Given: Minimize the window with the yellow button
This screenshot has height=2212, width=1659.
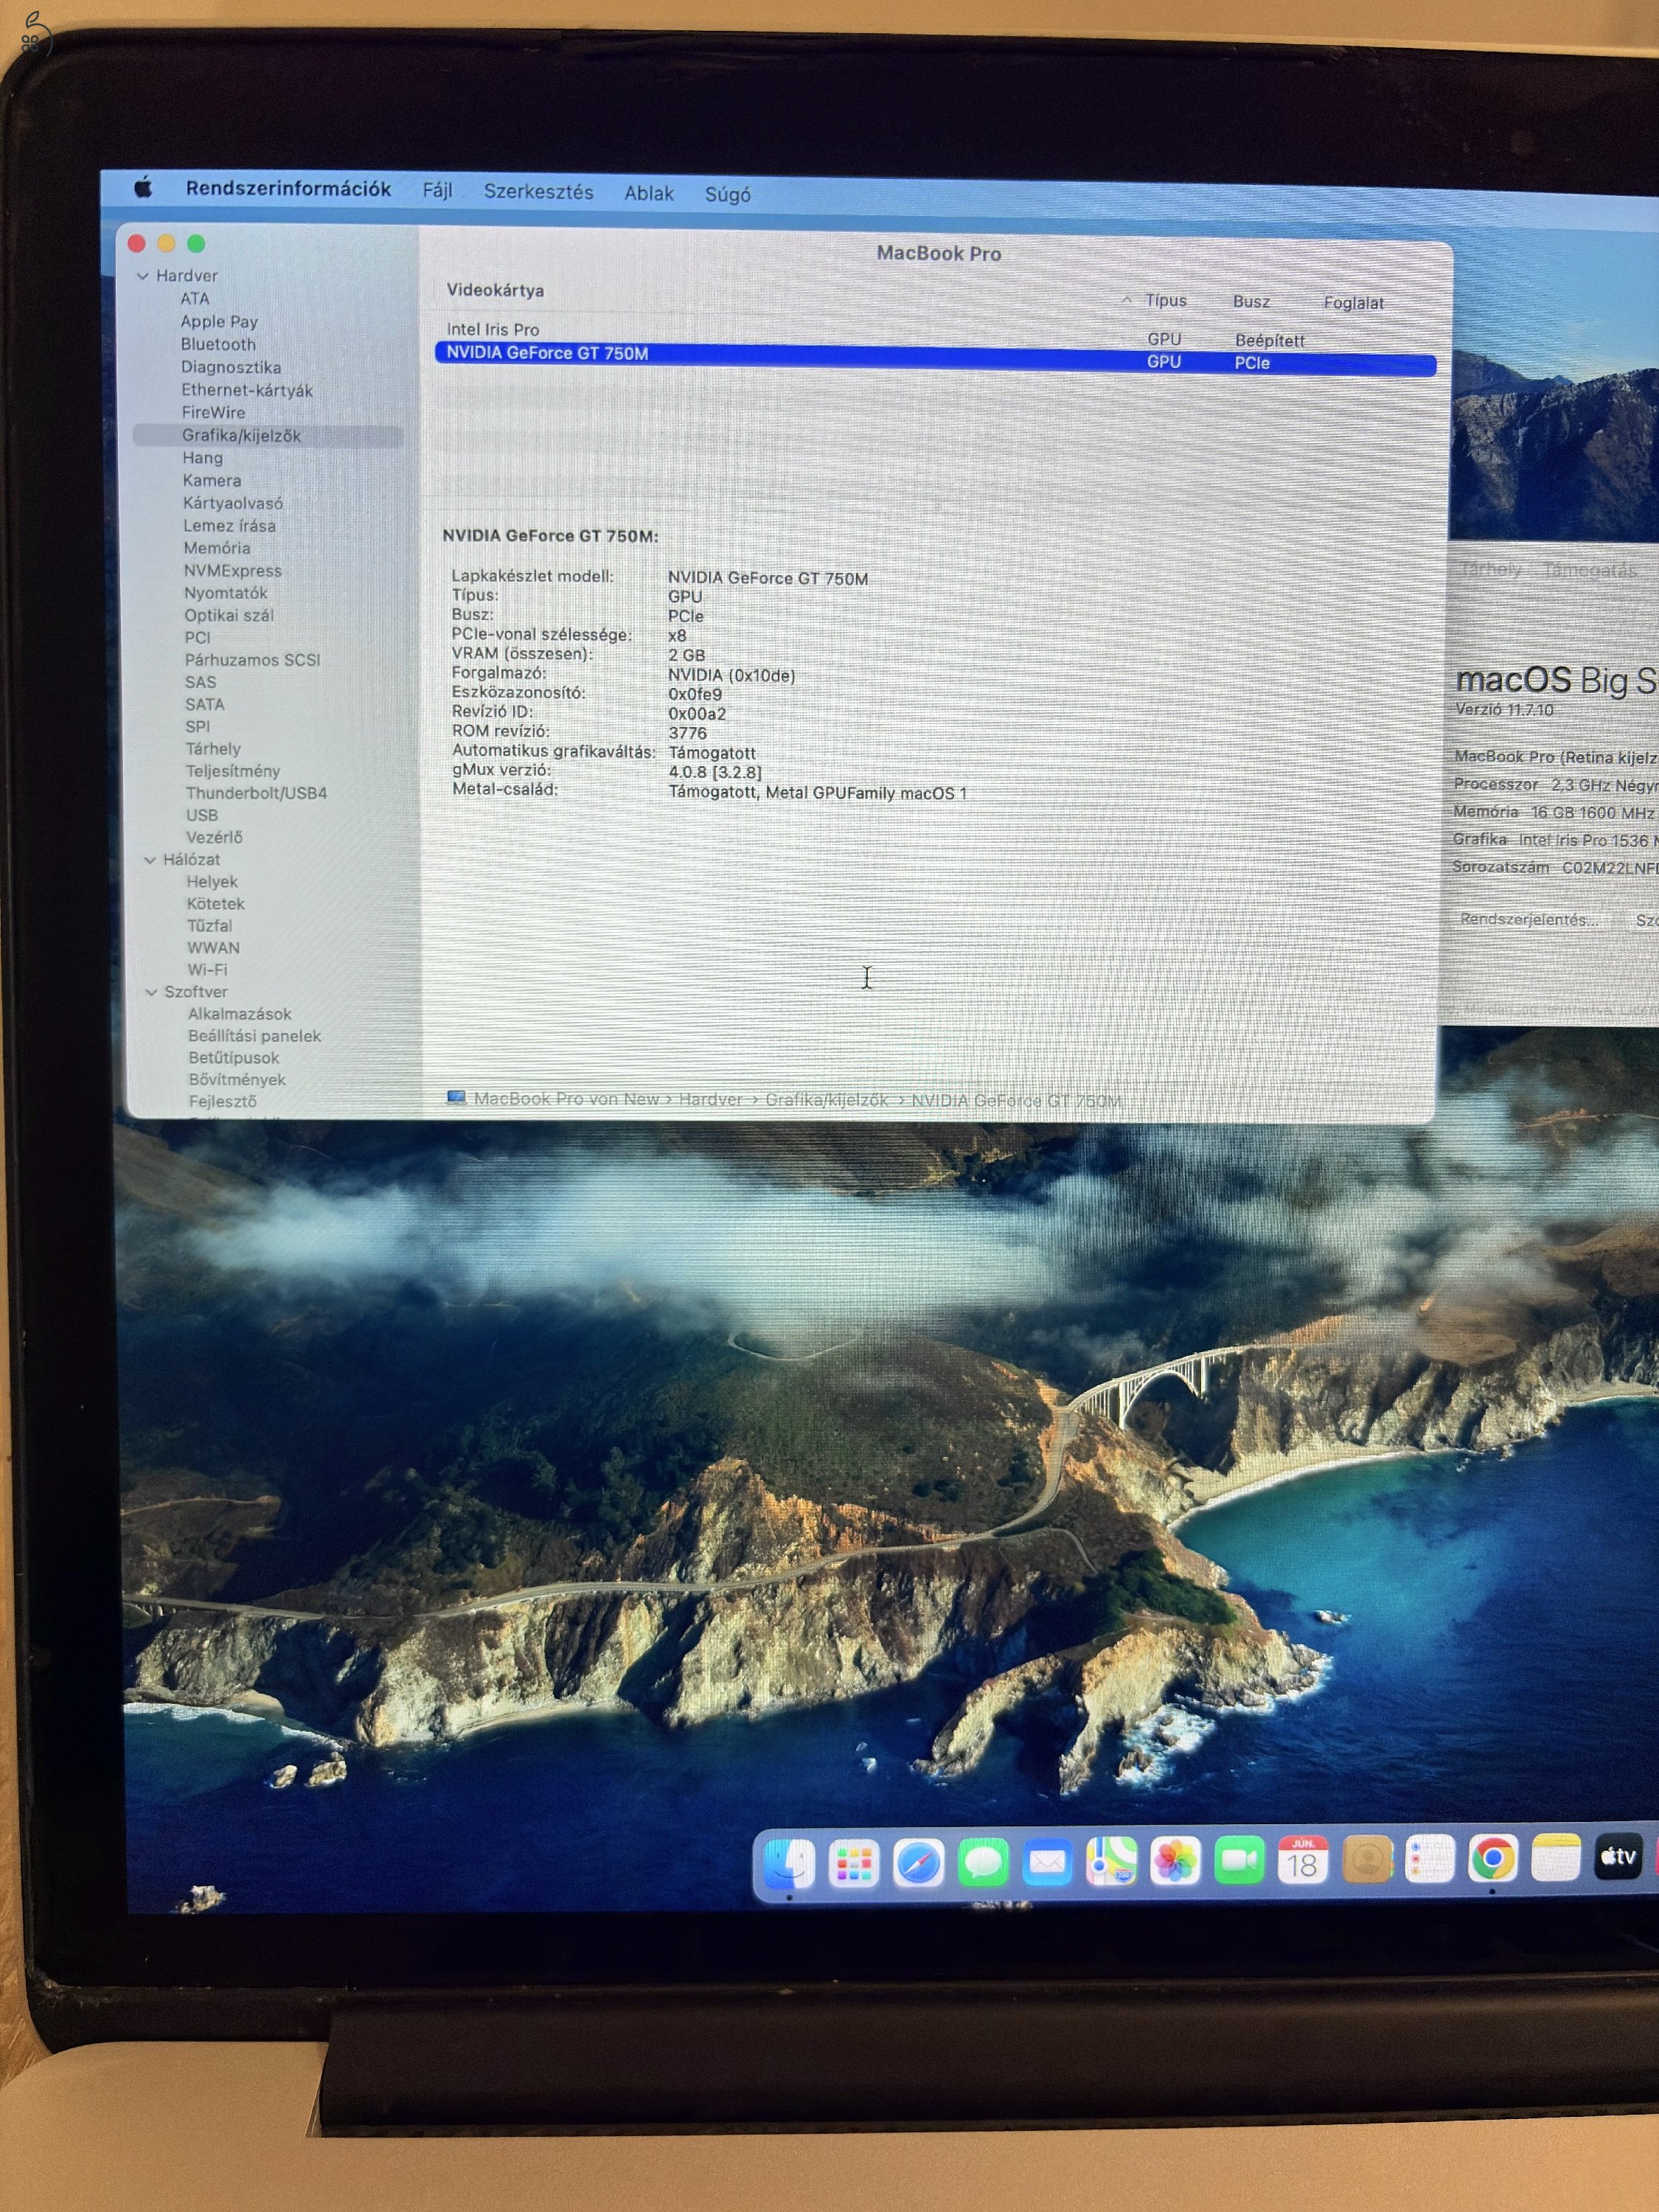Looking at the screenshot, I should point(166,243).
